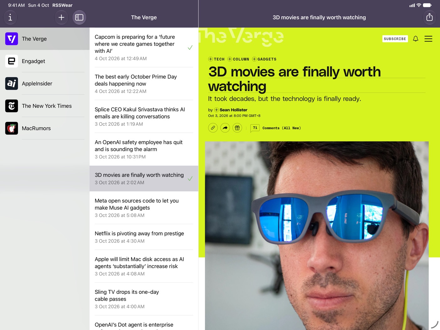The height and width of the screenshot is (330, 440).
Task: Open the Apple Mac disk access article
Action: tap(144, 266)
